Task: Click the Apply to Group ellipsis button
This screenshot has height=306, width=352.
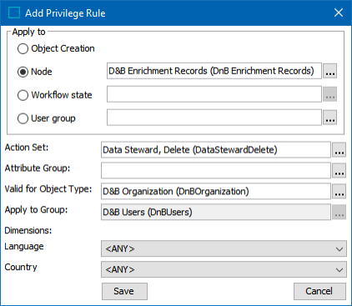Action: pyautogui.click(x=339, y=213)
